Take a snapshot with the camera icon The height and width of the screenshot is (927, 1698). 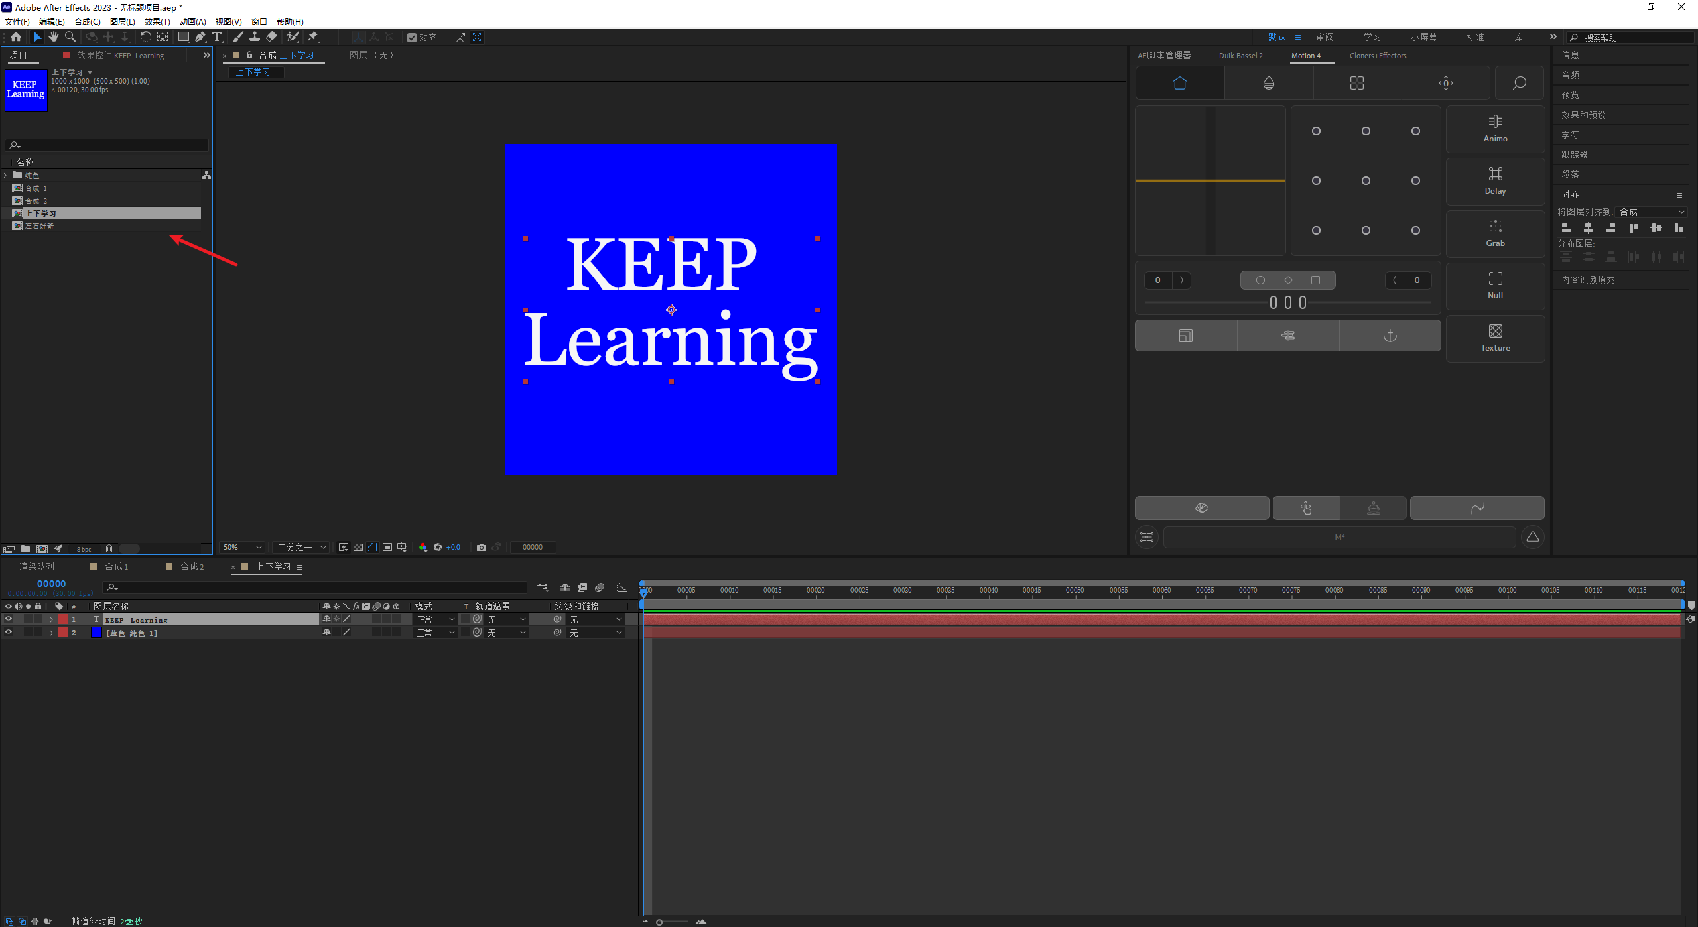click(482, 547)
